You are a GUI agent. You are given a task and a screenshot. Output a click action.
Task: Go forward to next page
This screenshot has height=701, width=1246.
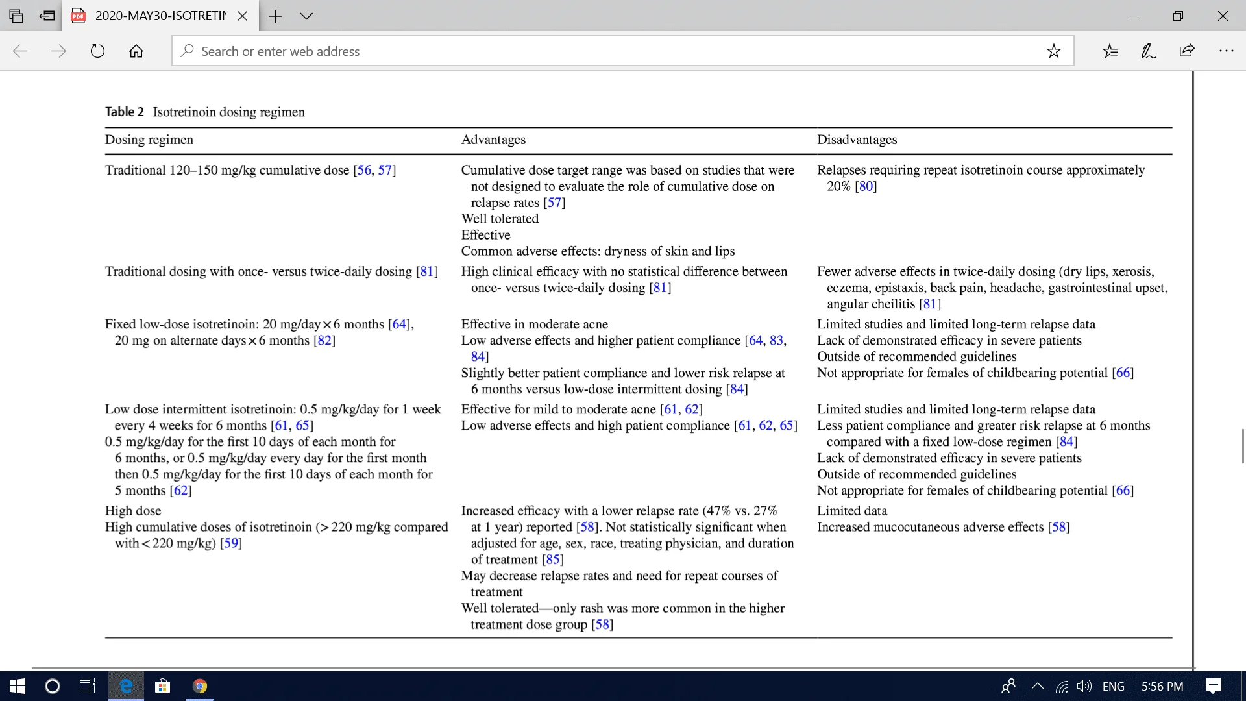(x=58, y=51)
